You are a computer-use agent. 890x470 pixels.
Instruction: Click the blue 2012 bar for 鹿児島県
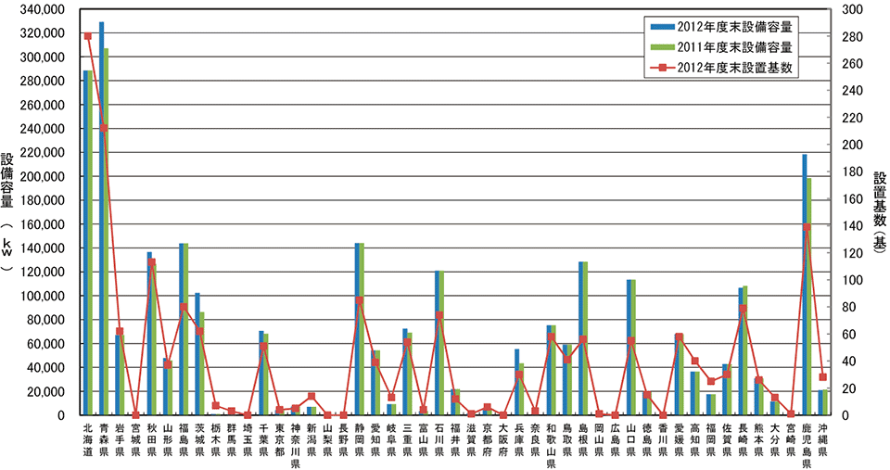(805, 285)
